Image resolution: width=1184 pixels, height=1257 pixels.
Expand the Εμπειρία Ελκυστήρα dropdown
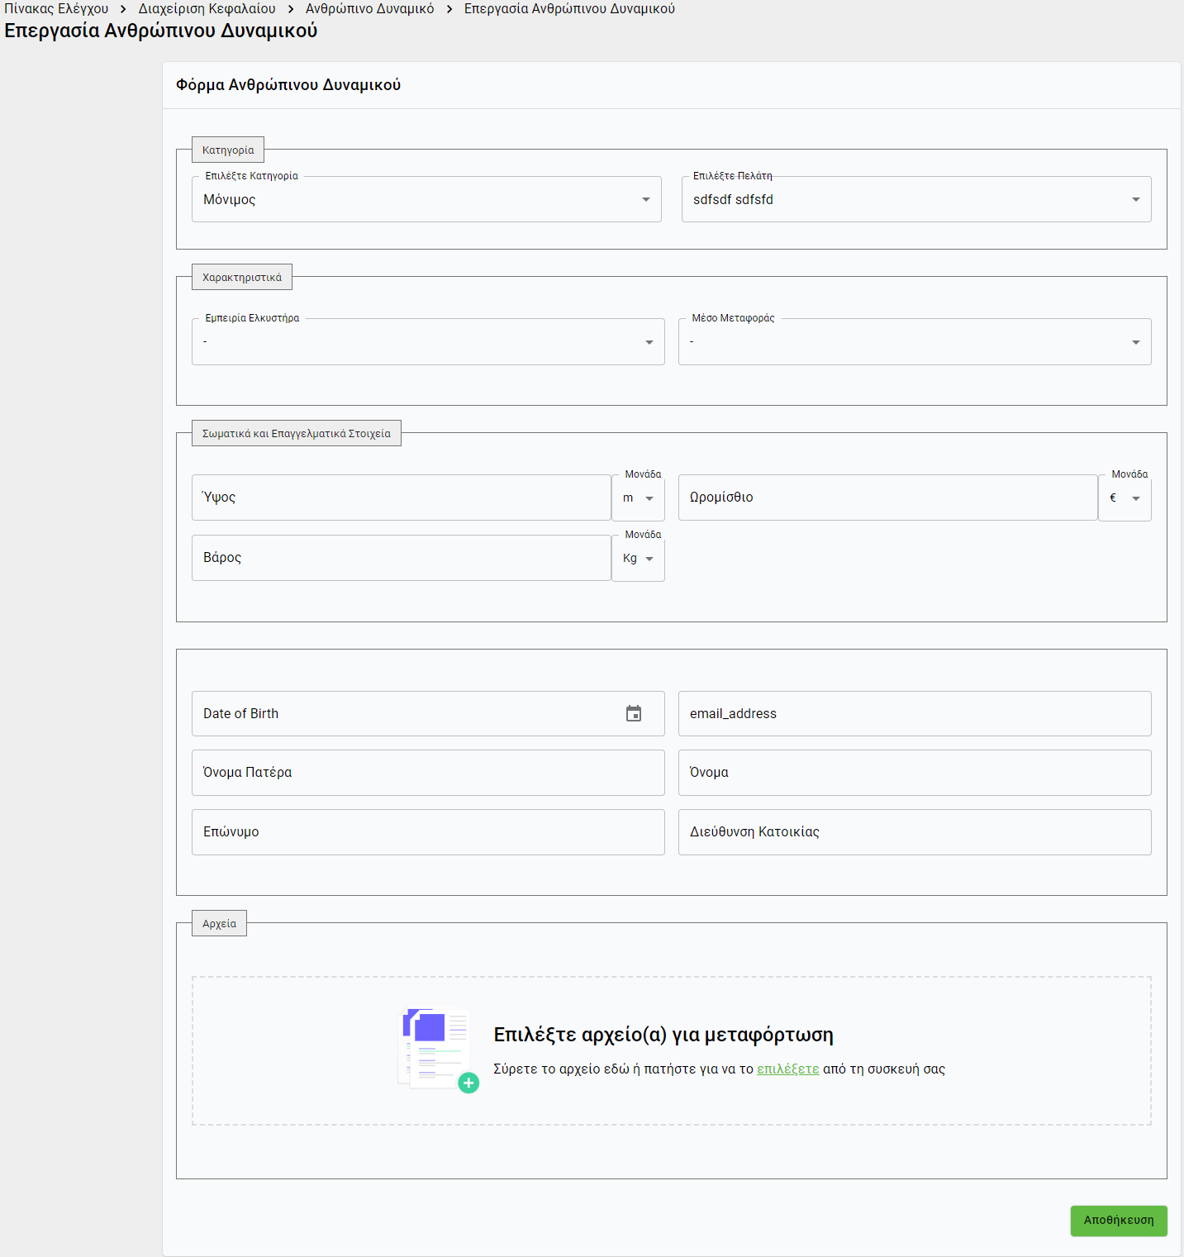coord(428,342)
